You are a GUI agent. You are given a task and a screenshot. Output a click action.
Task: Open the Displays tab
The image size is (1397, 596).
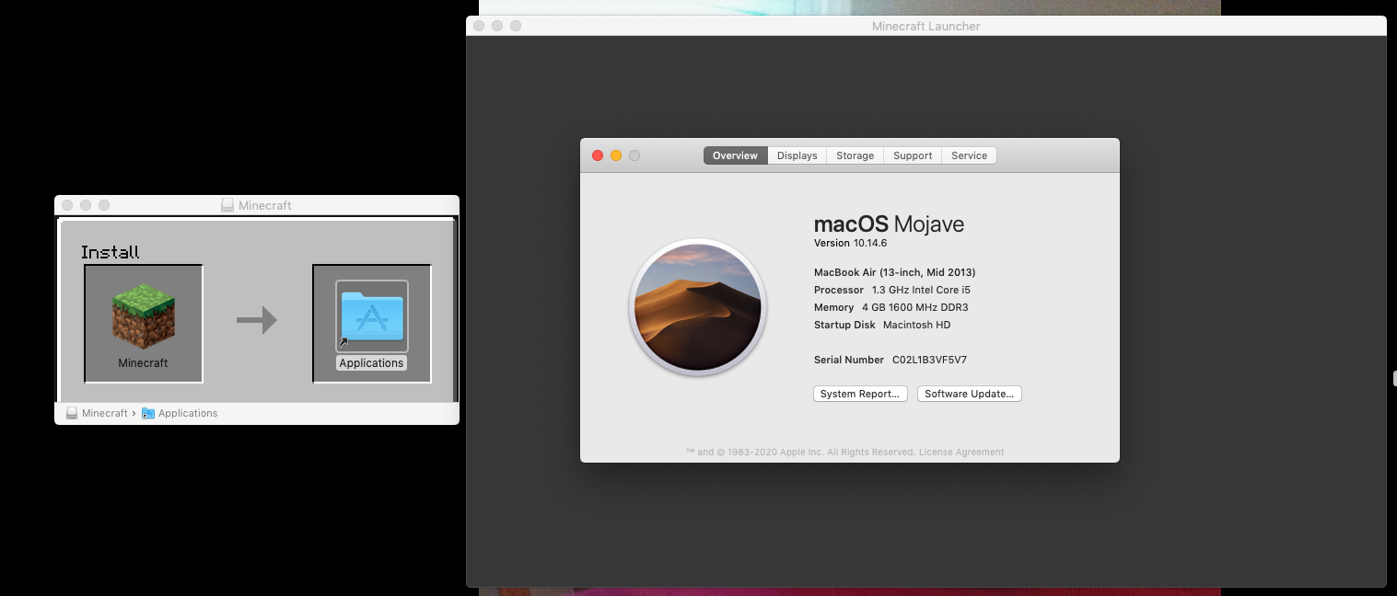pyautogui.click(x=797, y=155)
